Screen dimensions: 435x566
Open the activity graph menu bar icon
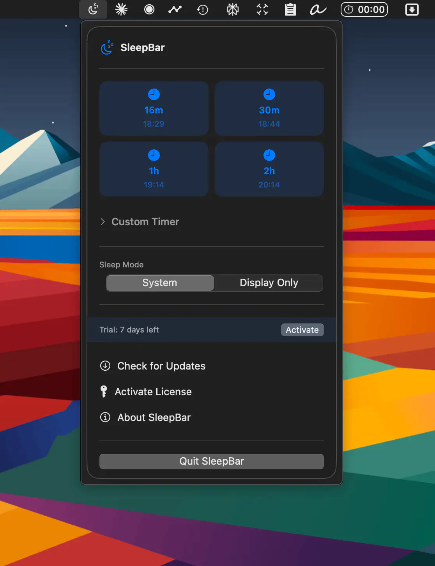coord(175,9)
